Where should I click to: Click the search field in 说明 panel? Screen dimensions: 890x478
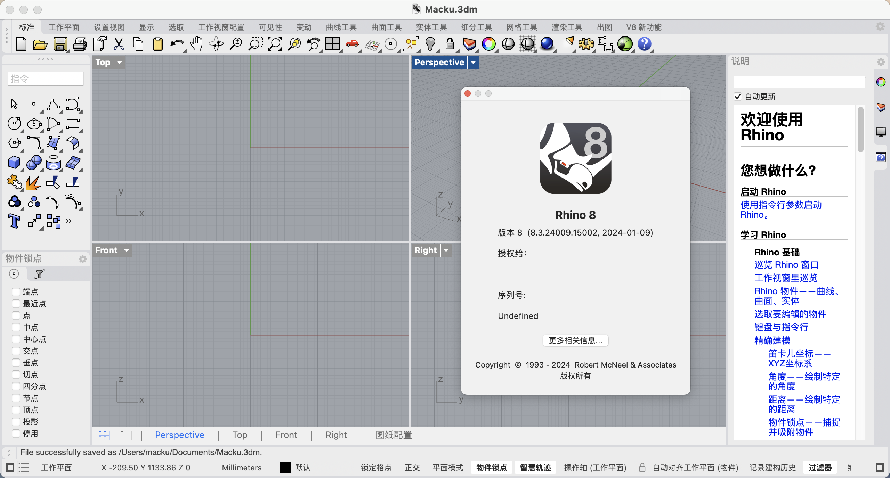click(799, 82)
